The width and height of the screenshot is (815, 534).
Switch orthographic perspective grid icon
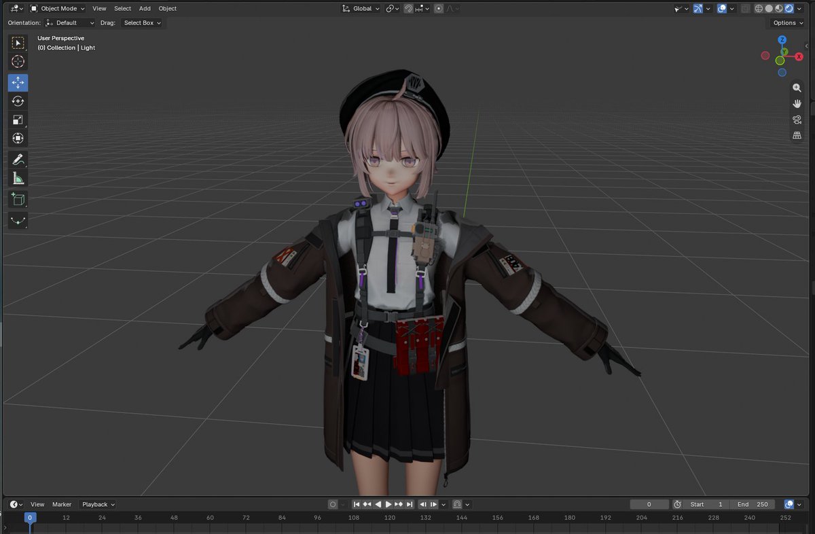tap(797, 135)
